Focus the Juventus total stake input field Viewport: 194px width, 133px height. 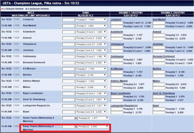click(68, 50)
